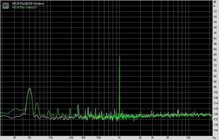This screenshot has width=219, height=140.
Task: Click the -126 value on dB scale
Action: [215, 114]
